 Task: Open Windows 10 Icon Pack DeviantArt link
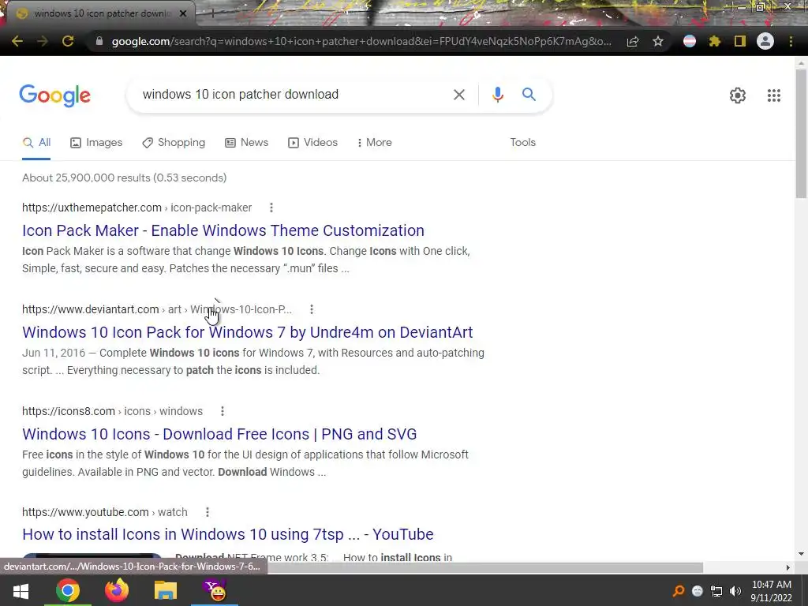pos(247,332)
